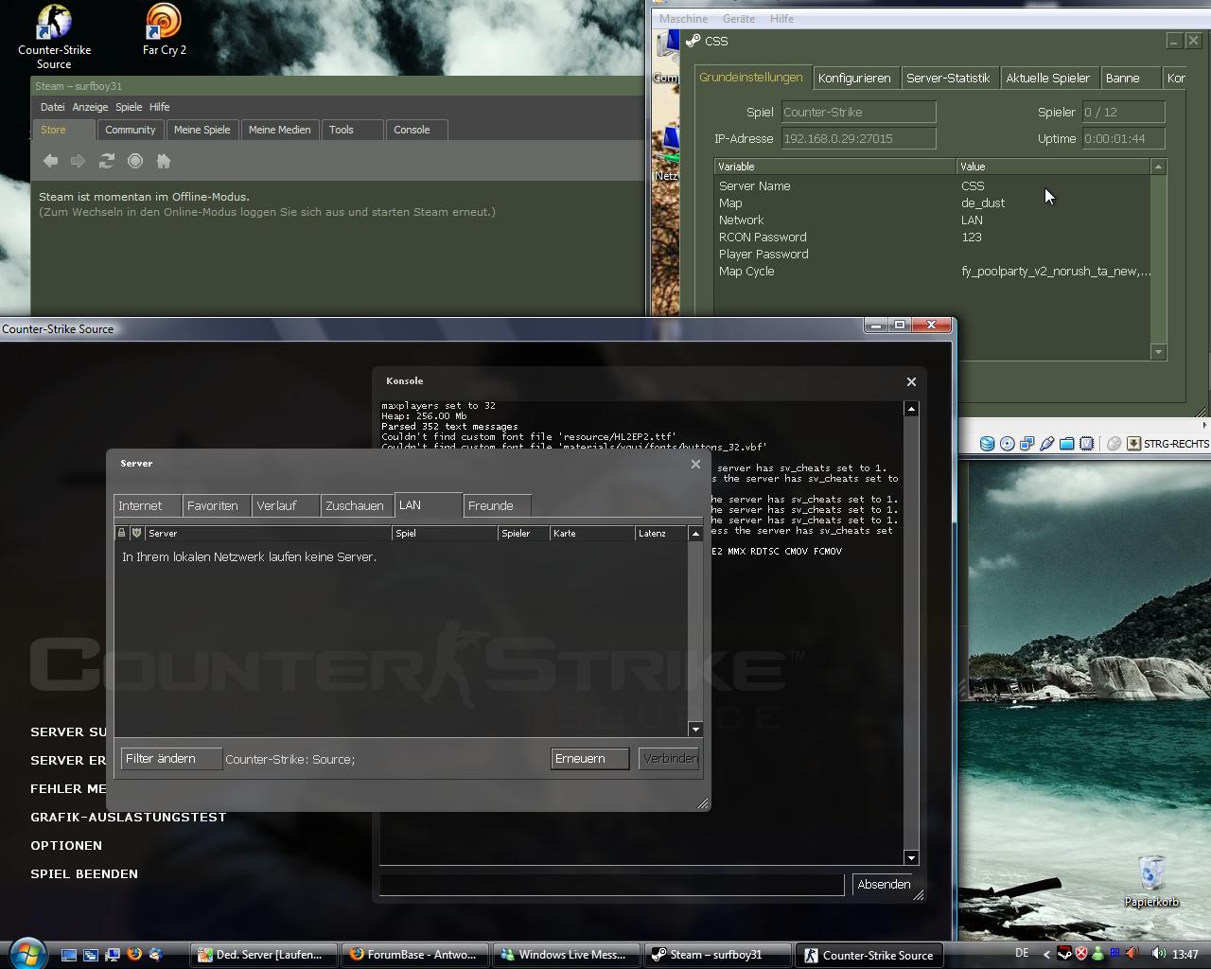
Task: Close the Server browser dialog
Action: 695,464
